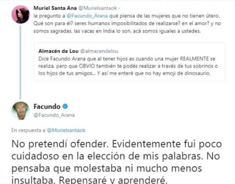This screenshot has width=235, height=184.
Task: Click the word 'REALMENTE' in quoted tweet
Action: point(194,59)
